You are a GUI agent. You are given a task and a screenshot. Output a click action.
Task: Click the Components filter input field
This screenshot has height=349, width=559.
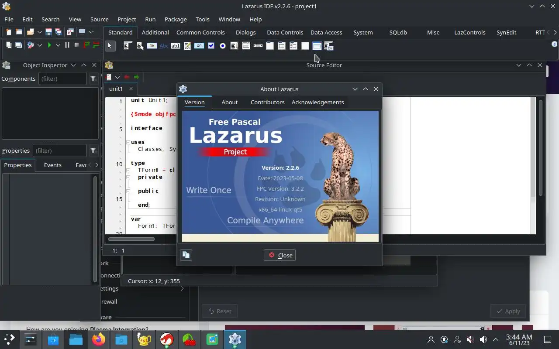62,79
